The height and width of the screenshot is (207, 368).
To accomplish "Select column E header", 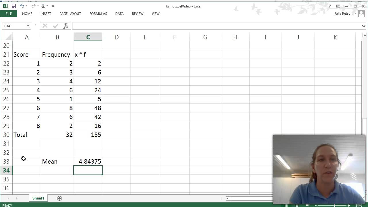I will (145, 37).
